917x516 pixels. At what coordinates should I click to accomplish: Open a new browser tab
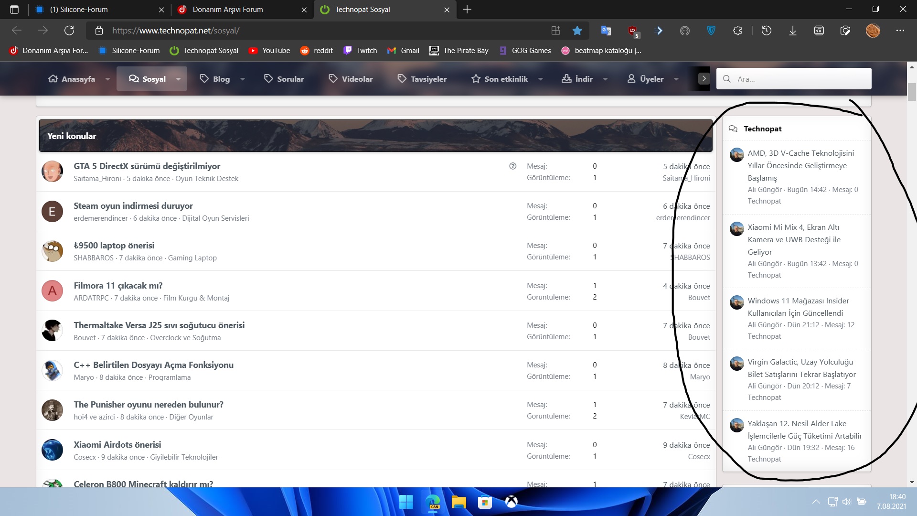(467, 10)
